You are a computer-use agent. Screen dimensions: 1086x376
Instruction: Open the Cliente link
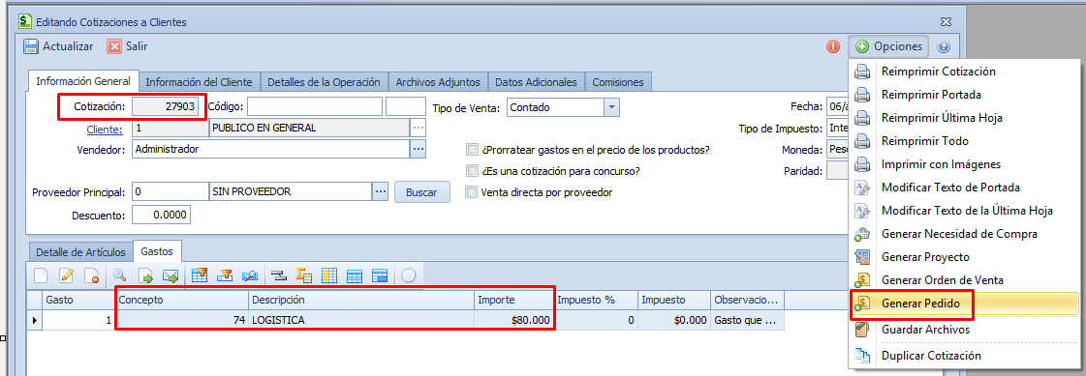pyautogui.click(x=106, y=129)
